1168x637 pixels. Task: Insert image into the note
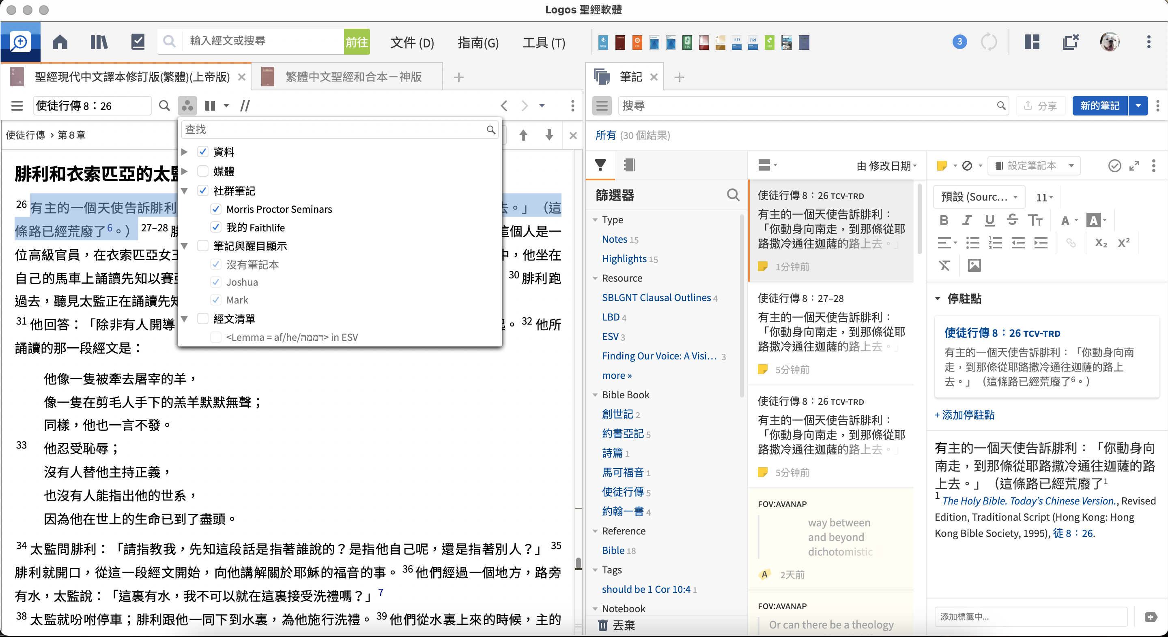coord(974,266)
